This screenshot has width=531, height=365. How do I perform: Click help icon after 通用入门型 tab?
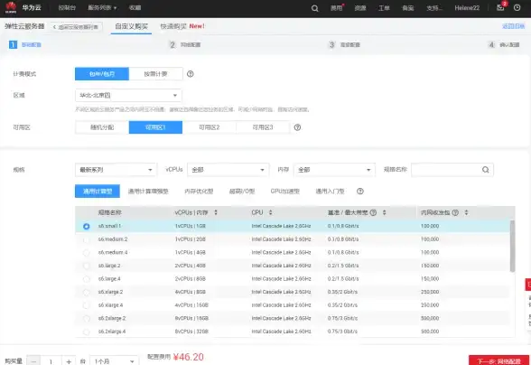pos(360,192)
